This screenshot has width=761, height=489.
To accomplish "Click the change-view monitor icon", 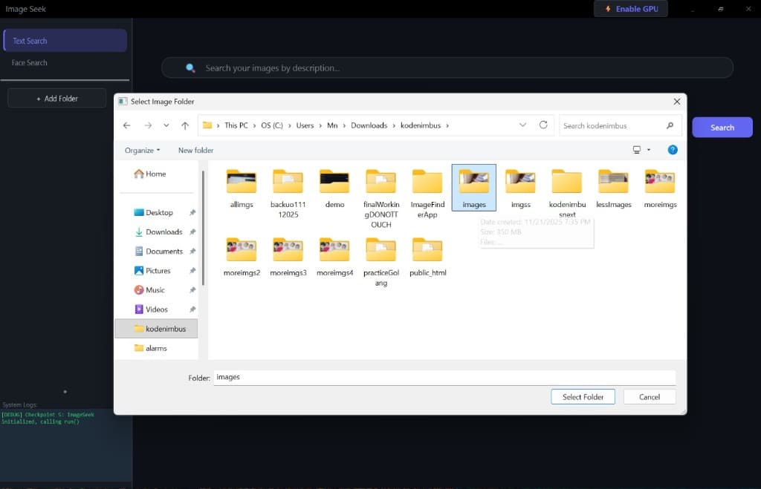I will point(638,150).
